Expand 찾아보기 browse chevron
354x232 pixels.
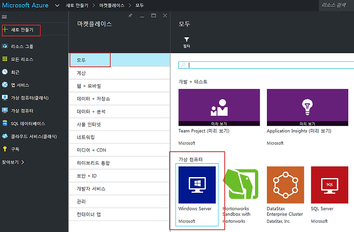(23, 162)
